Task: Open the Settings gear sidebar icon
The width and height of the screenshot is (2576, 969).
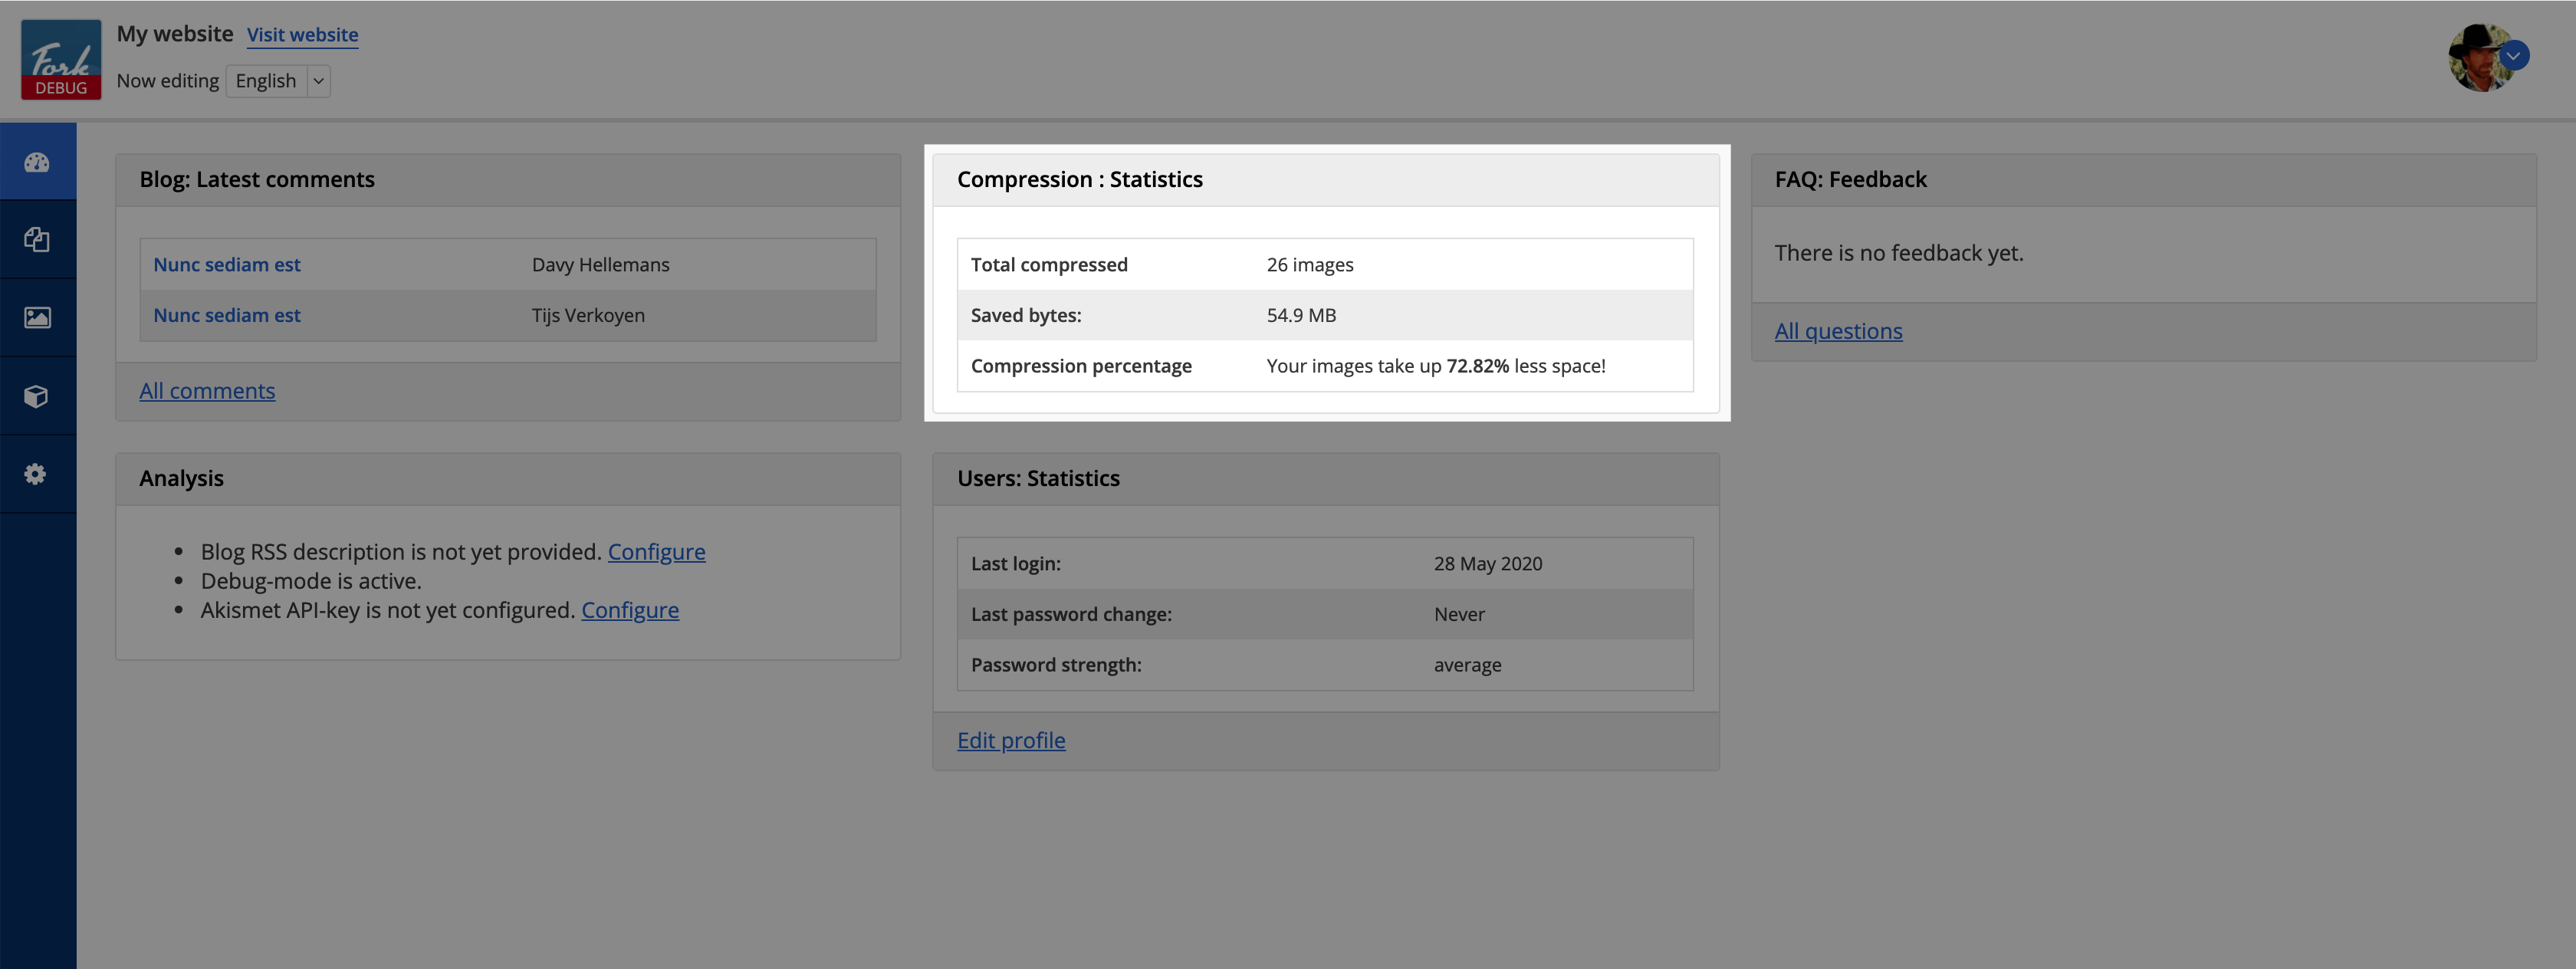Action: 37,474
